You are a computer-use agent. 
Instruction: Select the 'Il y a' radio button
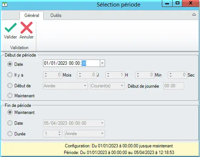[x=10, y=75]
